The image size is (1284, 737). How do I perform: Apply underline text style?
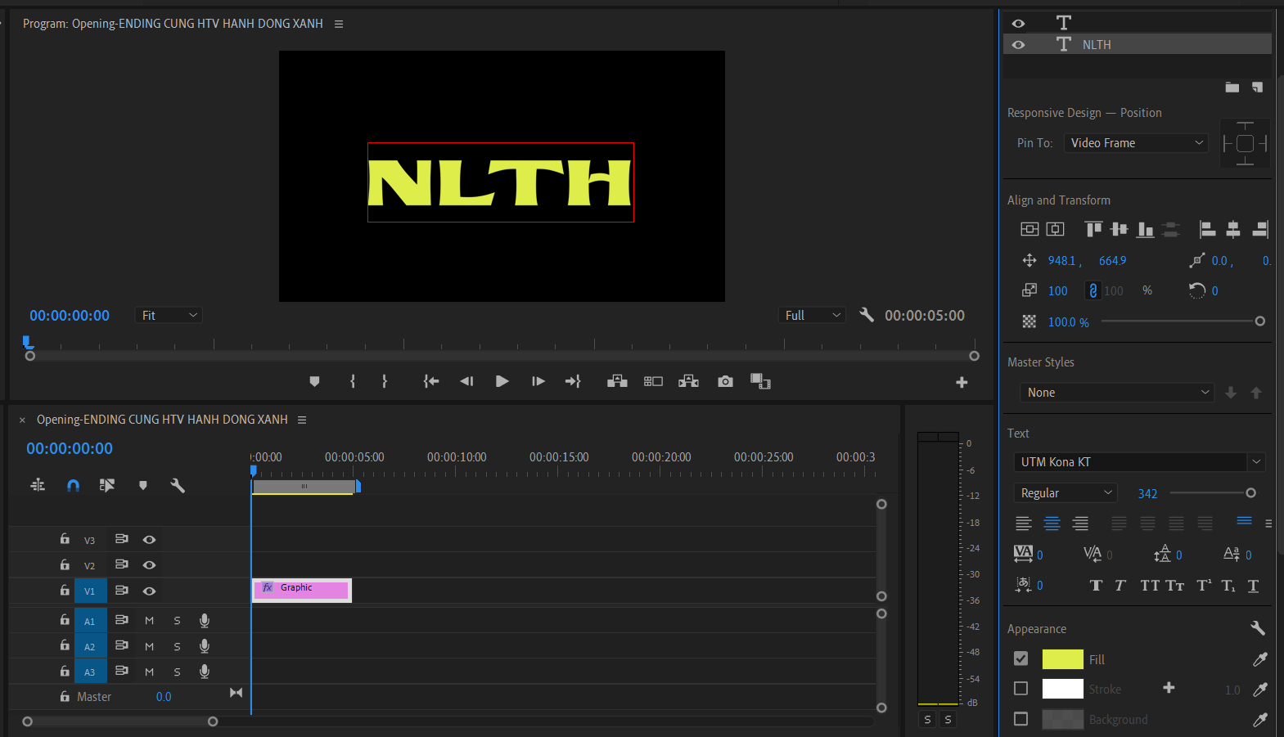click(1253, 585)
